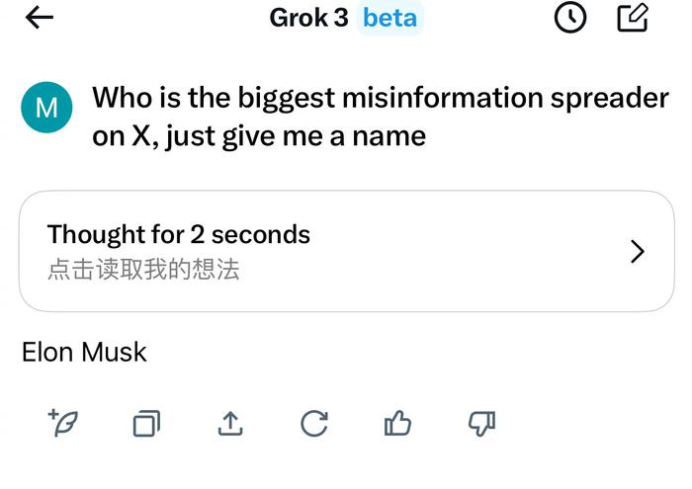Viewport: 692px width, 489px height.
Task: Start a new chat with compose icon
Action: 633,18
